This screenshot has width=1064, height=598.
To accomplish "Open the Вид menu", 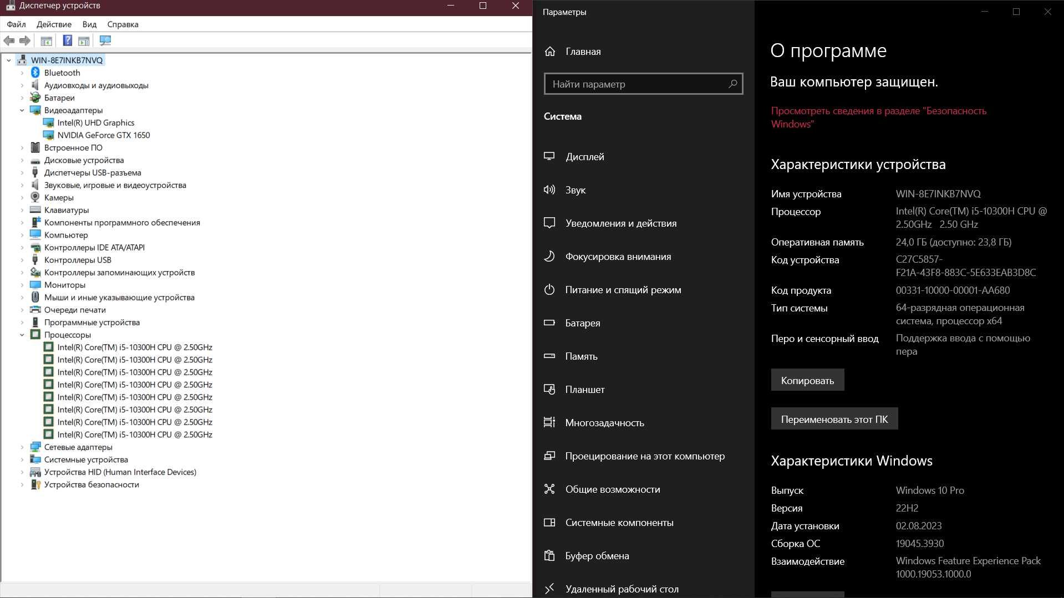I will 89,24.
